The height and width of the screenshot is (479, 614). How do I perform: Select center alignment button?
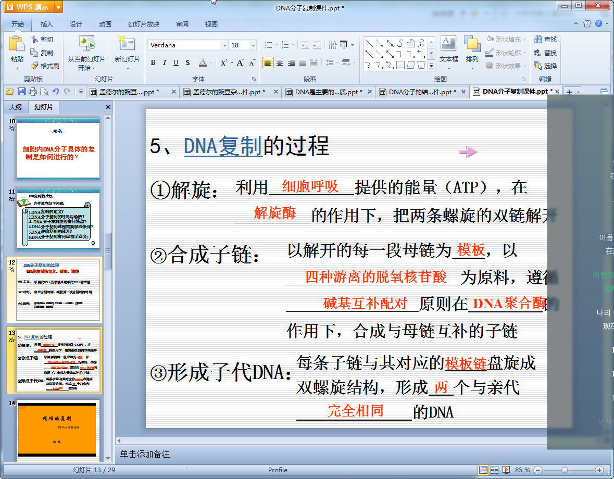(280, 62)
